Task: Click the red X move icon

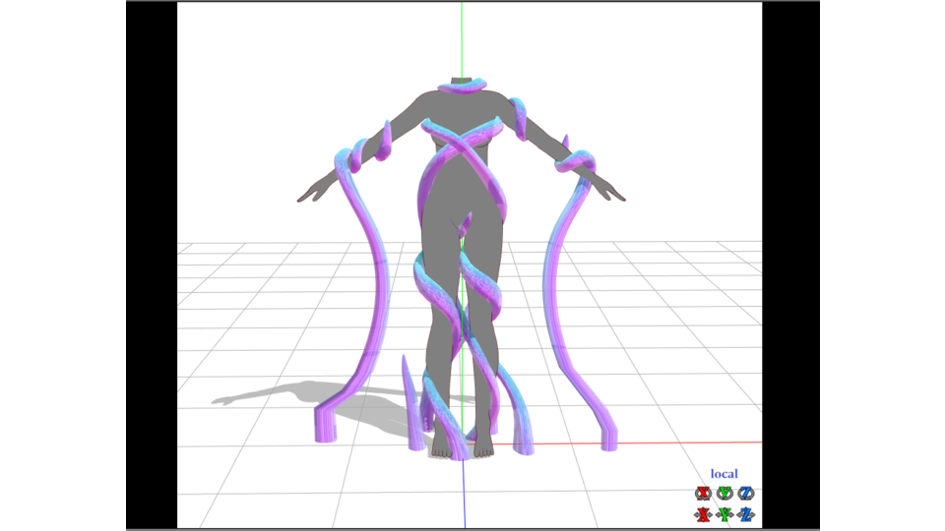Action: coord(703,514)
